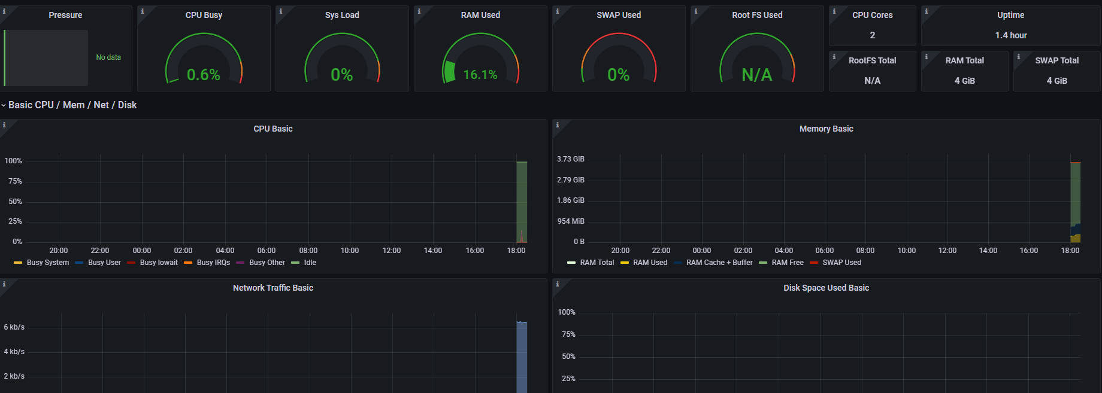Click the info icon on Network Traffic Basic panel
This screenshot has height=393, width=1102.
4,284
